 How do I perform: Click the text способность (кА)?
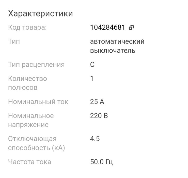point(36,148)
